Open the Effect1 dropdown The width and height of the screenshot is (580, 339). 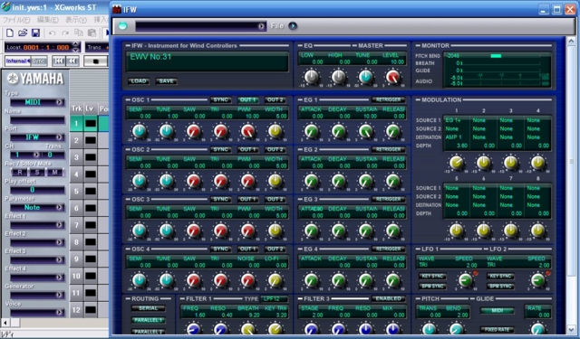pos(37,225)
